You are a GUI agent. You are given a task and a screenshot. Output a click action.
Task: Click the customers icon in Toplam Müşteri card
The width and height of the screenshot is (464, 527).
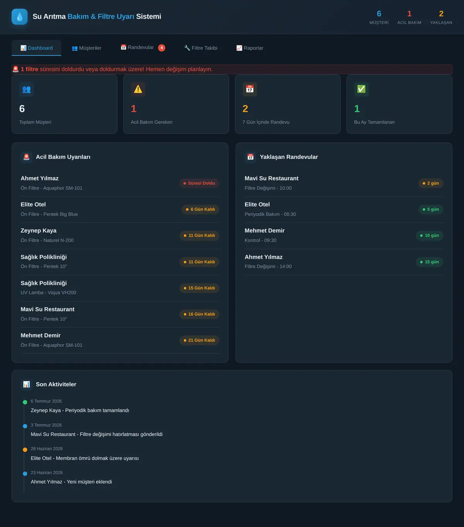pyautogui.click(x=26, y=89)
